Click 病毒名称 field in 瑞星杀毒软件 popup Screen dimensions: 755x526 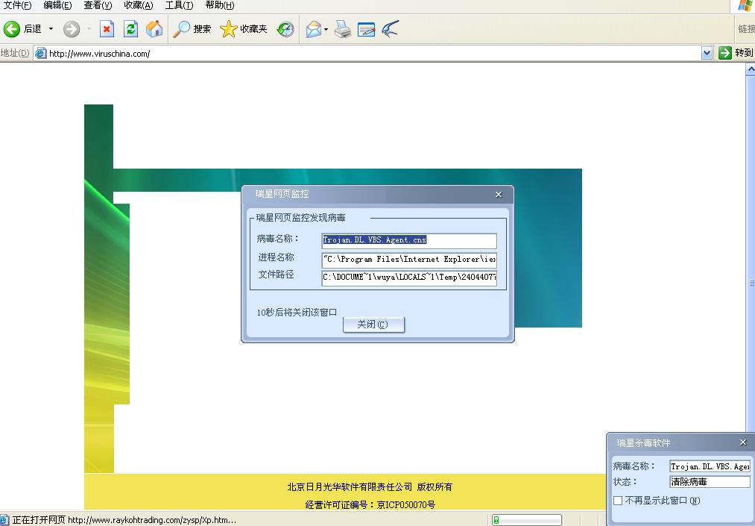coord(710,466)
